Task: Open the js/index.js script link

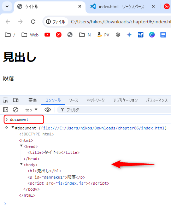Action: (x=71, y=183)
